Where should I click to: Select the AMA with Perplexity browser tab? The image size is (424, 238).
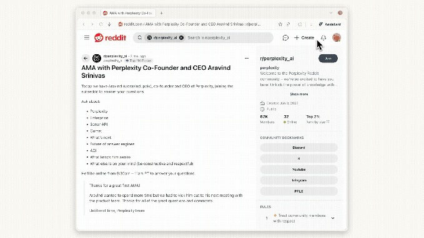[128, 13]
